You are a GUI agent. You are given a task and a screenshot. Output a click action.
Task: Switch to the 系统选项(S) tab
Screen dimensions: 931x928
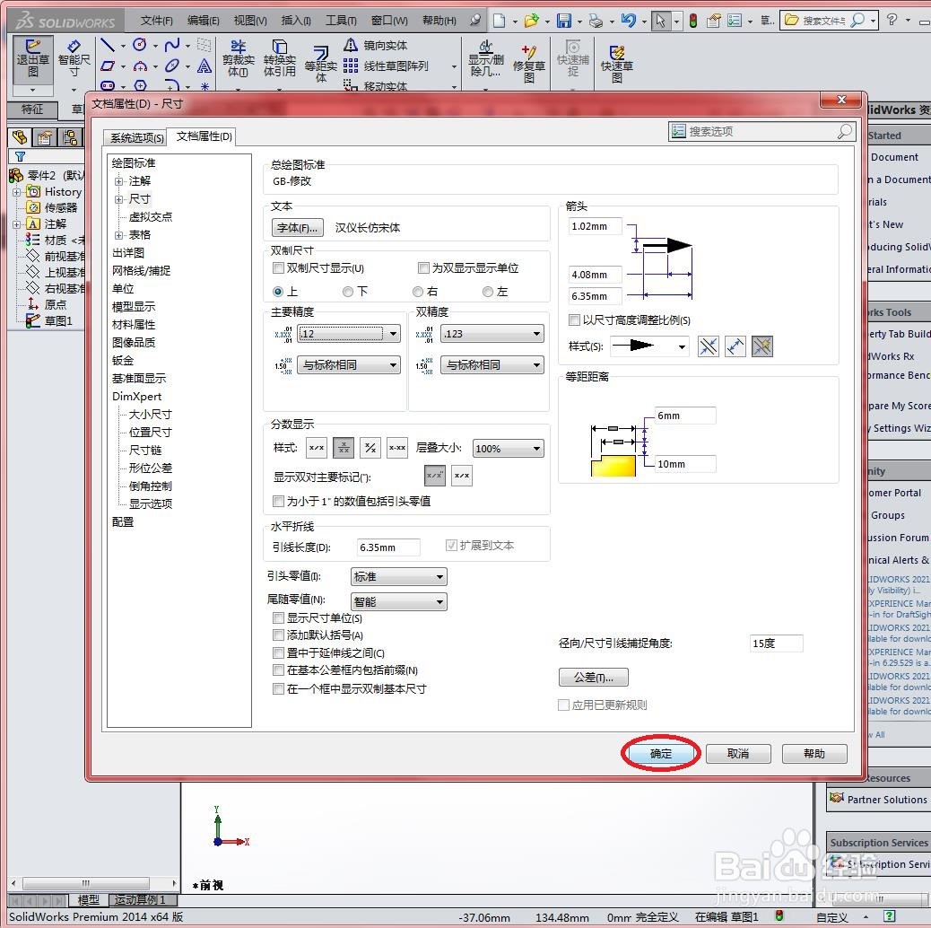pos(137,138)
